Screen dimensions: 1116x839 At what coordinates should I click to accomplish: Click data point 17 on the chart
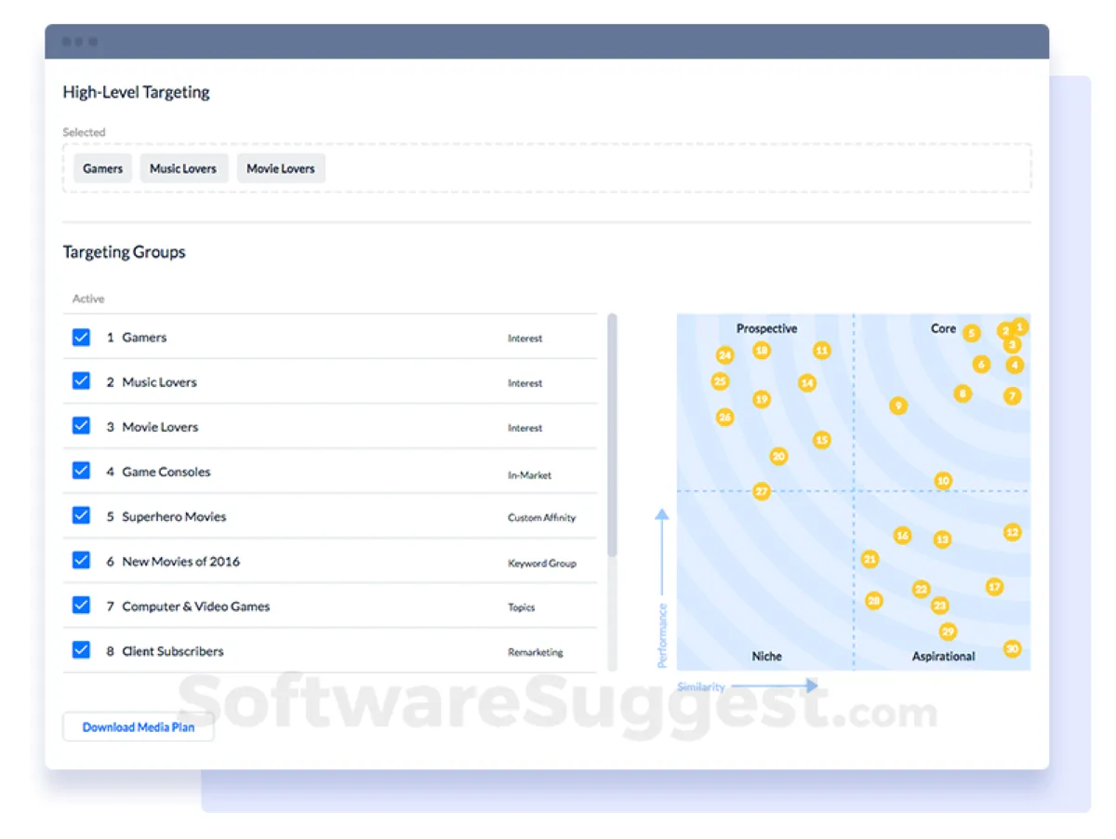[x=995, y=587]
